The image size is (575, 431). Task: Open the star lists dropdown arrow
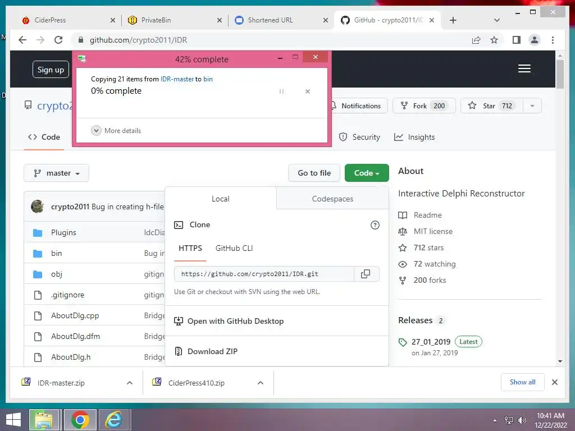point(532,106)
